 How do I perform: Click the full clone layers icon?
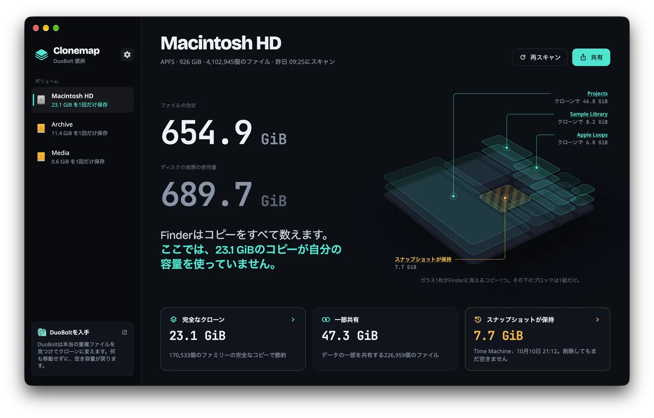coord(174,320)
